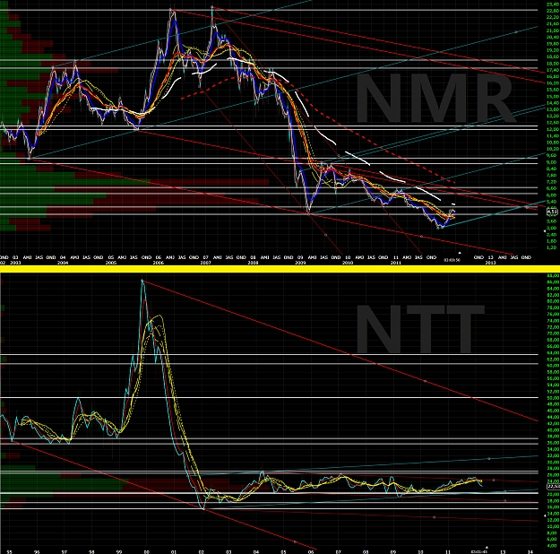The width and height of the screenshot is (560, 554).
Task: Click the 5,40 level on NMR price scale
Action: 552,202
